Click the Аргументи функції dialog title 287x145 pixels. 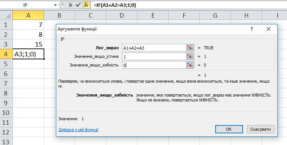(77, 29)
